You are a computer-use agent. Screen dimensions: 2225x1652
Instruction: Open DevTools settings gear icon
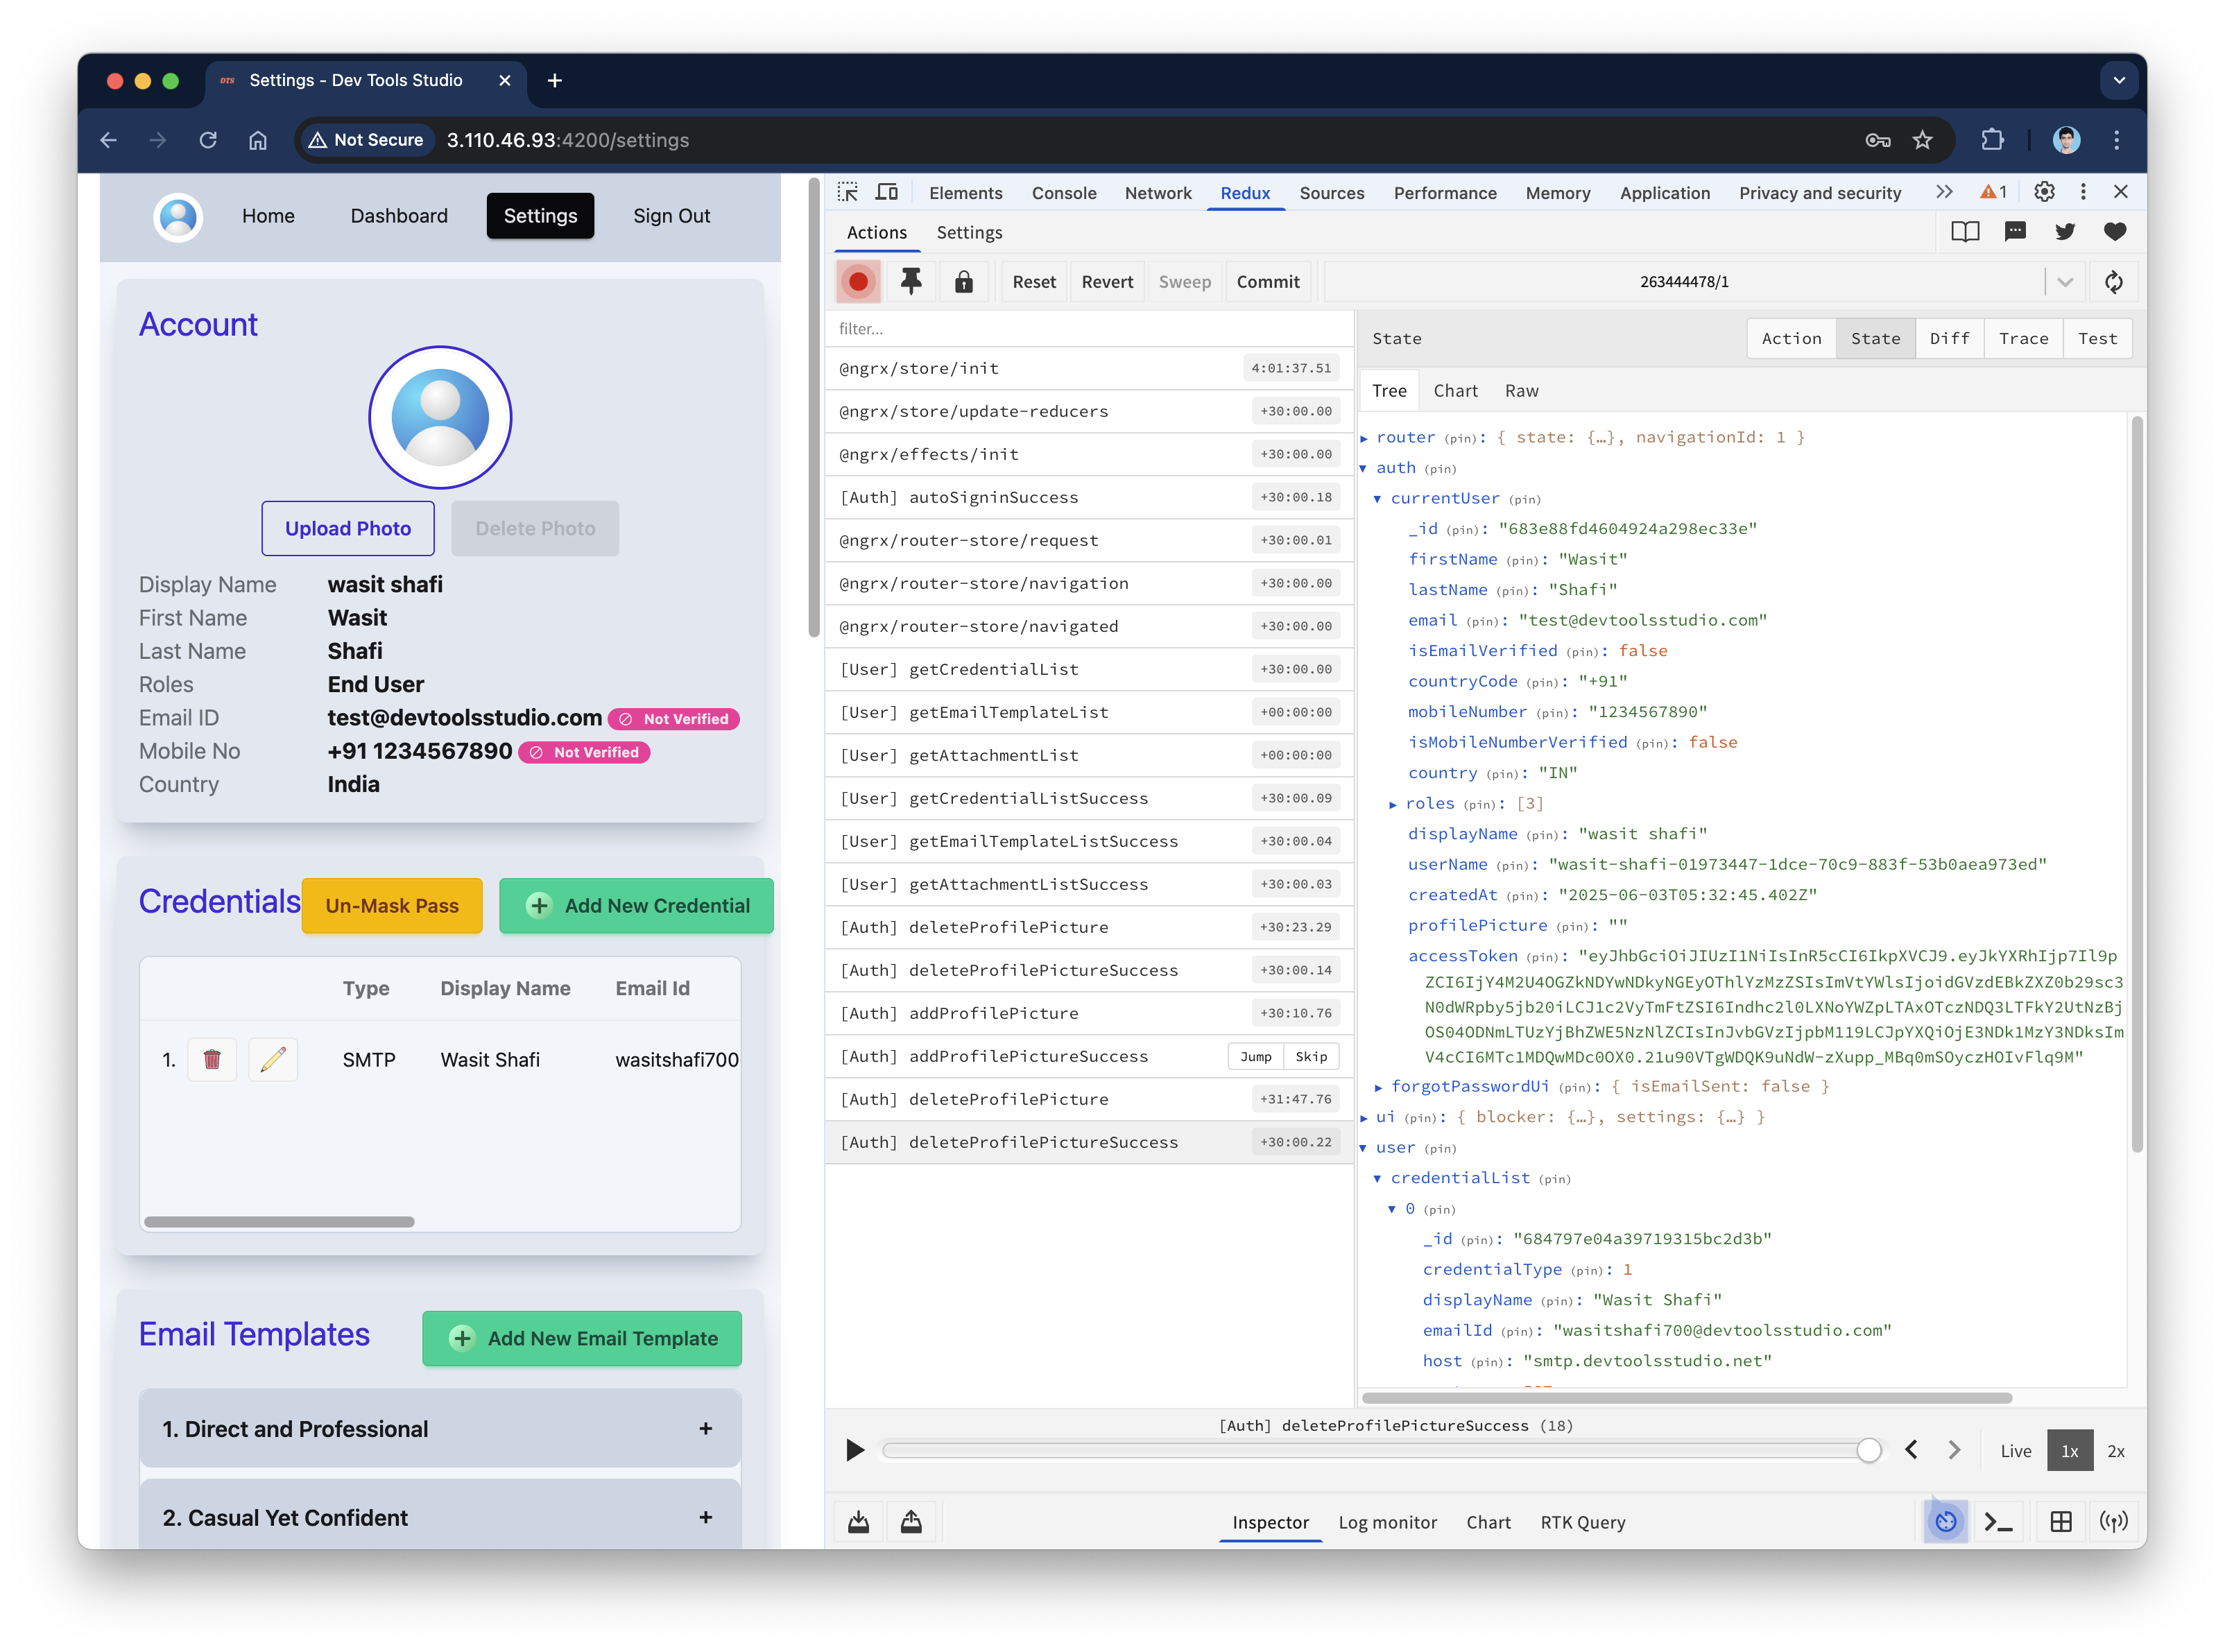2044,192
